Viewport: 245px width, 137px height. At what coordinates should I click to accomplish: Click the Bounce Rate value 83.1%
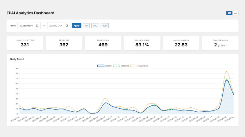pyautogui.click(x=142, y=45)
